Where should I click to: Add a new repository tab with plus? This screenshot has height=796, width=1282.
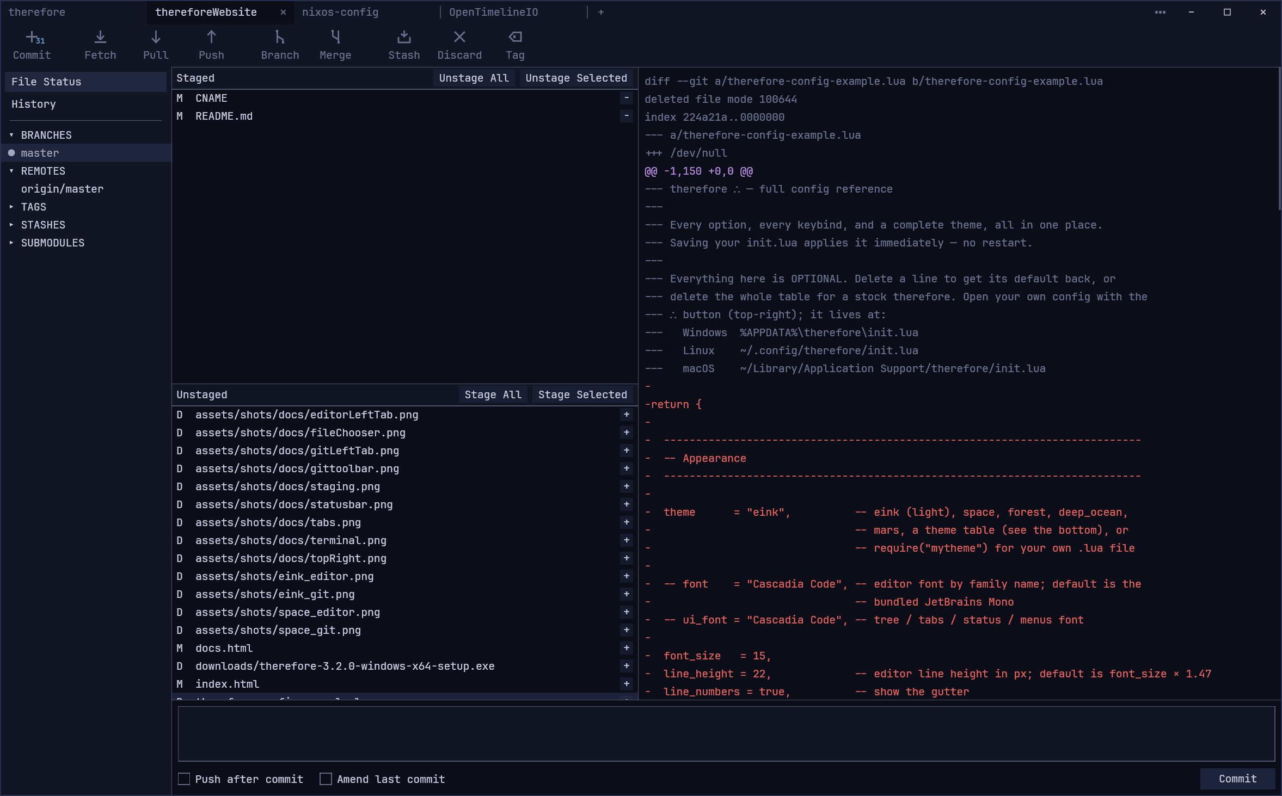601,12
